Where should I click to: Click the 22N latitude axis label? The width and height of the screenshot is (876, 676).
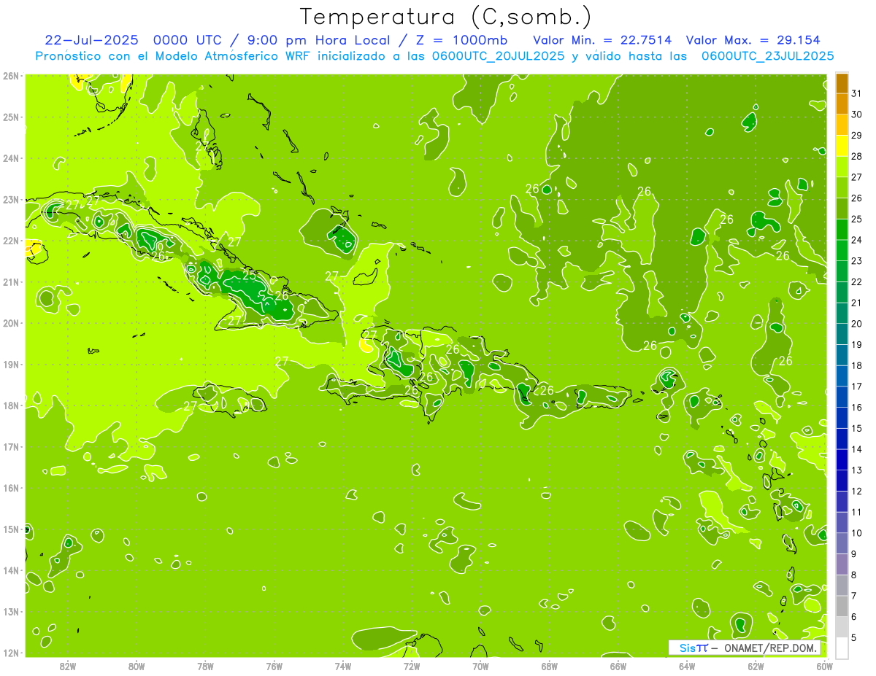pos(11,241)
